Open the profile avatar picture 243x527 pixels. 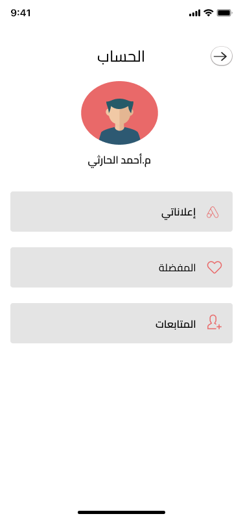(119, 113)
